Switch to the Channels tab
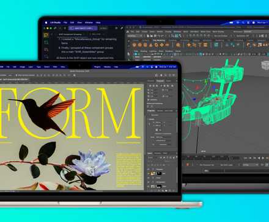Viewport: 269px width, 222px height. 158,153
